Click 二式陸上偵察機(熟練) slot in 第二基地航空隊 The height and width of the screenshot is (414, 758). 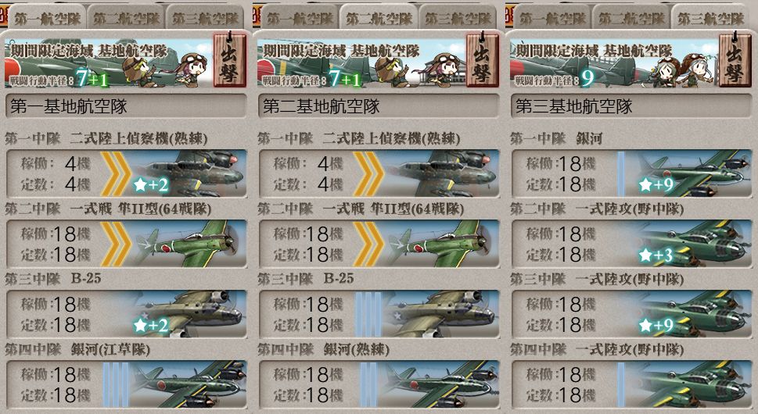pos(379,173)
